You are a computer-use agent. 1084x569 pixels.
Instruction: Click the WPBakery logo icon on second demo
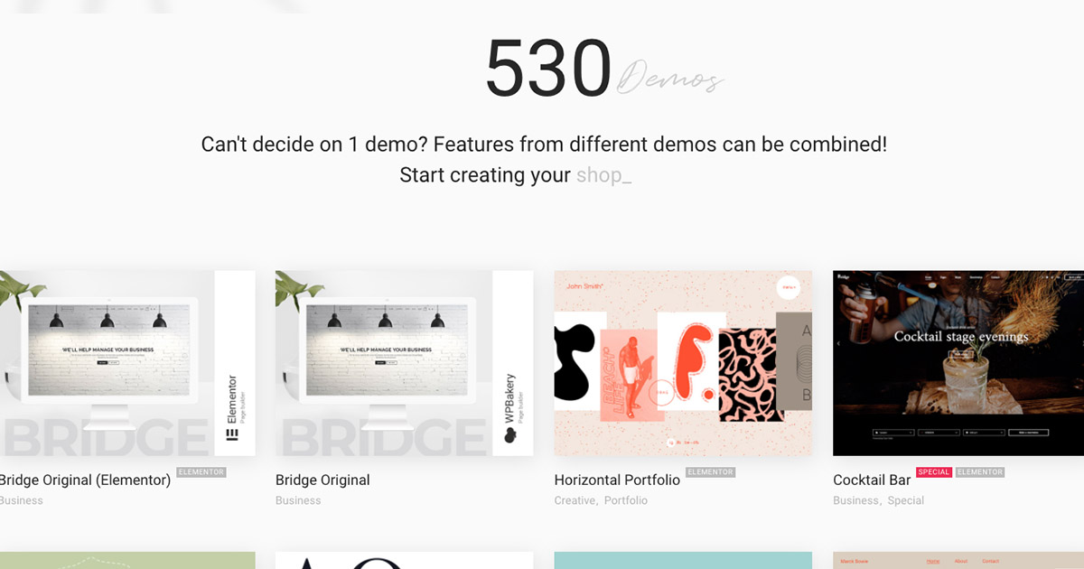point(510,435)
